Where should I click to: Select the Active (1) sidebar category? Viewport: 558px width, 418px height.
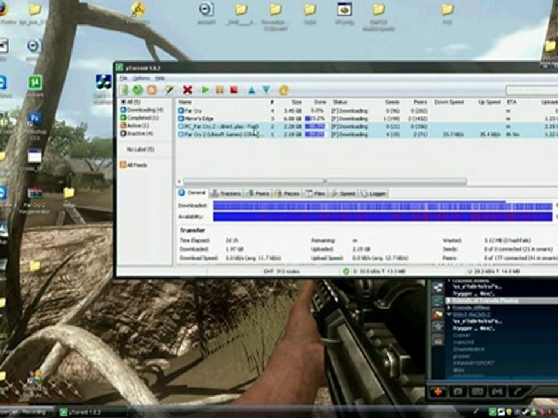[134, 125]
